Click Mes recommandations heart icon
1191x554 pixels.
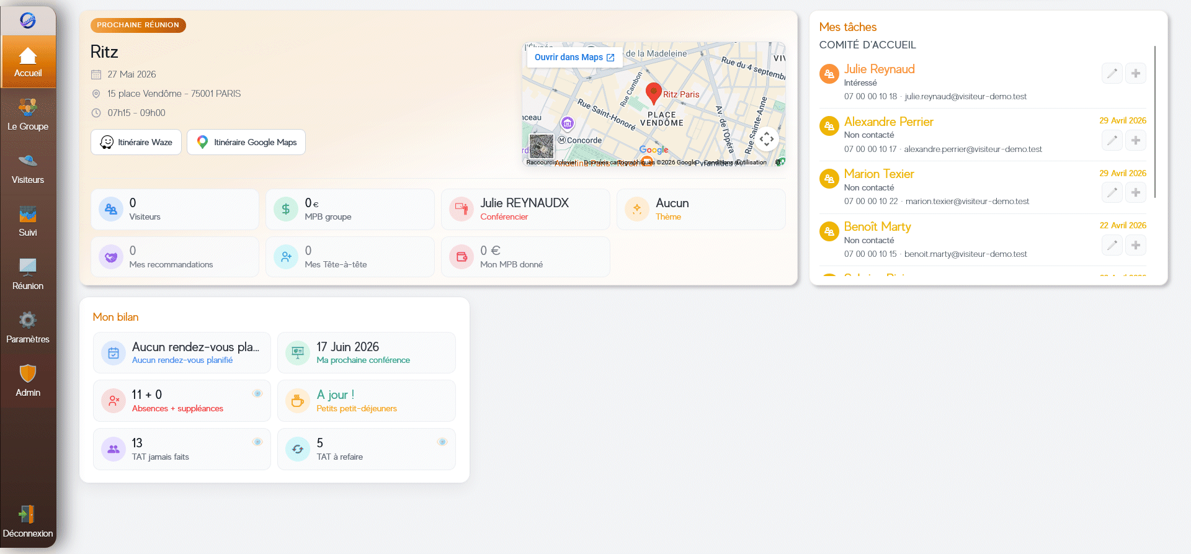(111, 257)
